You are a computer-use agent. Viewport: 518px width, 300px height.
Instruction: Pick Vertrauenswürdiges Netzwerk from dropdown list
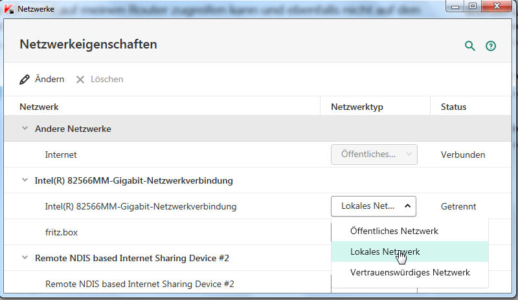pyautogui.click(x=410, y=272)
